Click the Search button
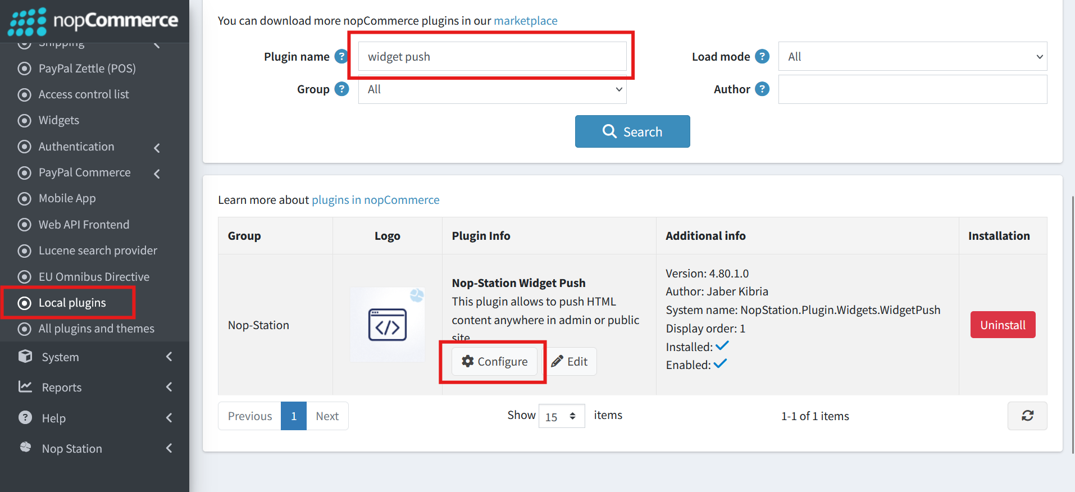The height and width of the screenshot is (492, 1075). point(632,131)
